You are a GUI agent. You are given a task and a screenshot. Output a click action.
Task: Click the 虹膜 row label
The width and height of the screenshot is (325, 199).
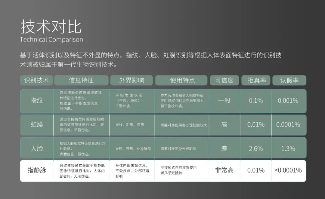click(x=37, y=124)
